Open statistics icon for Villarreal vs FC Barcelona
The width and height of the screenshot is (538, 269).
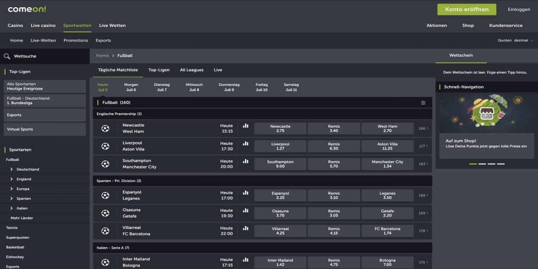(x=246, y=228)
